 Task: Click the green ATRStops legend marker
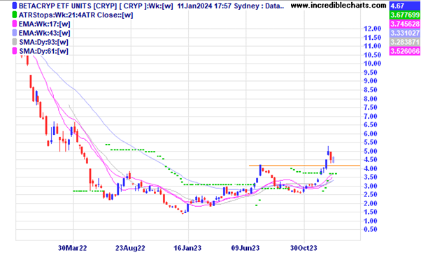[15, 15]
